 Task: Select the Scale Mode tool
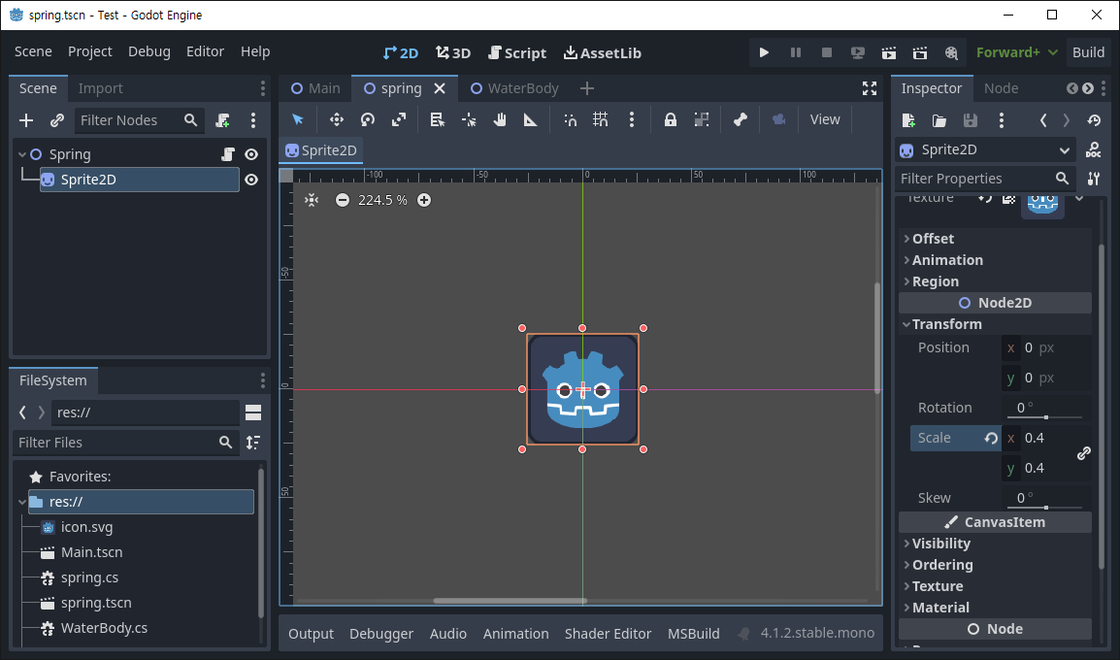pyautogui.click(x=399, y=119)
